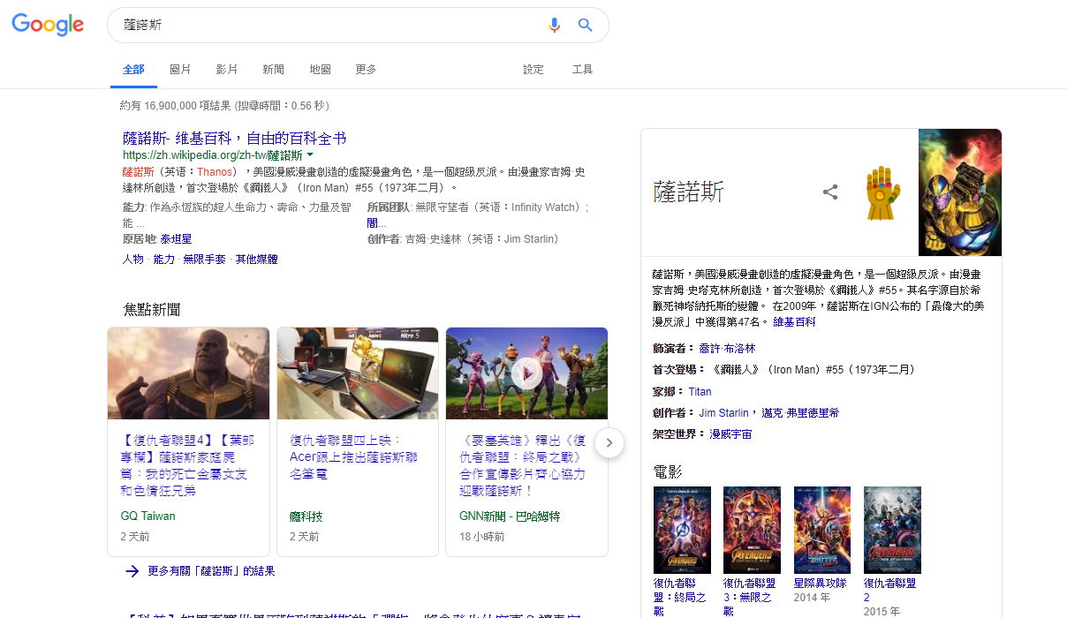
Task: Open the 工具 search tools
Action: coord(582,70)
